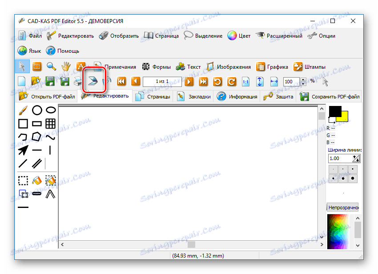
Task: Open the Отобразить menu
Action: 119,36
